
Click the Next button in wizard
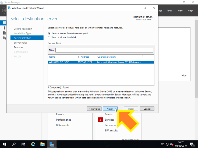pos(110,109)
